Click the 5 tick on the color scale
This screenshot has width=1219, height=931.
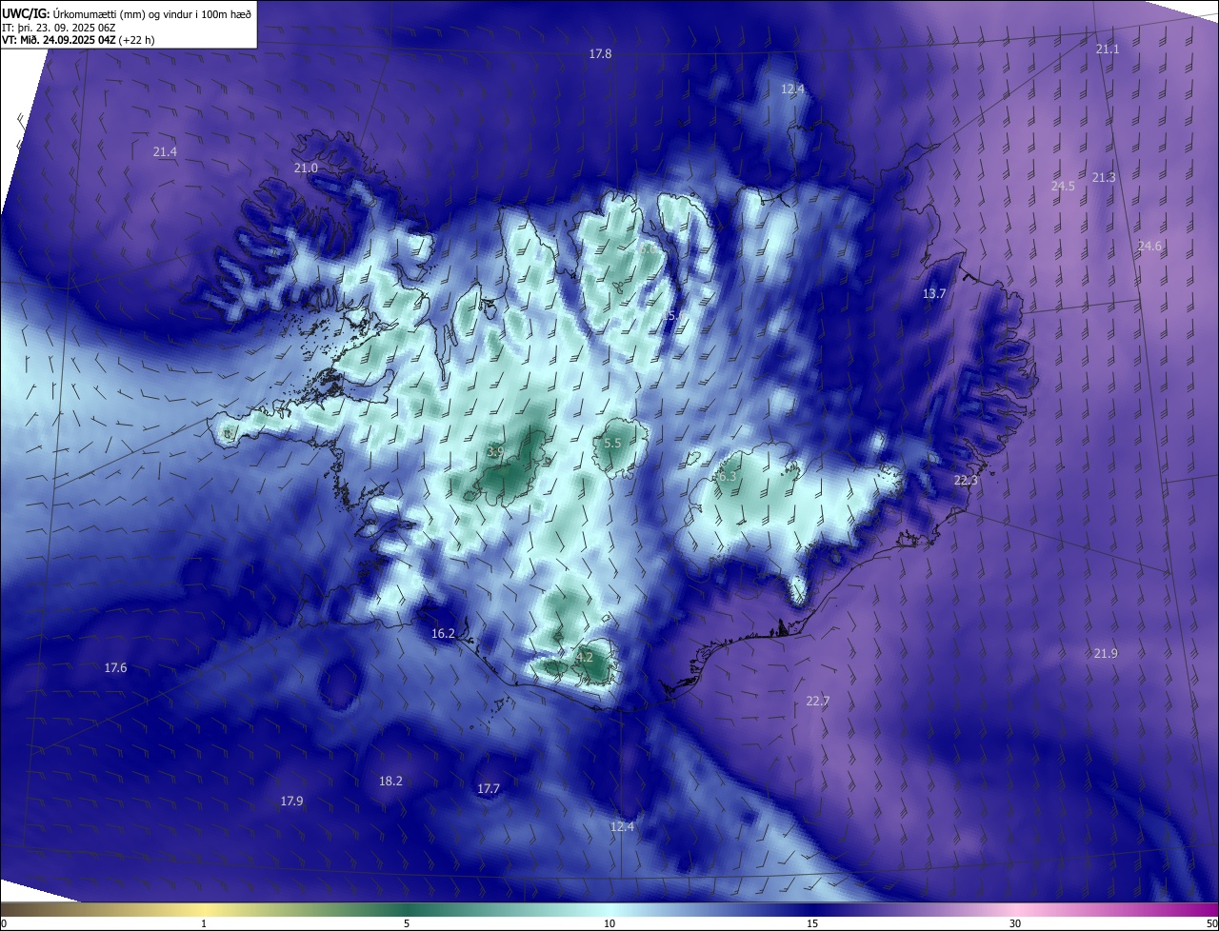(407, 923)
